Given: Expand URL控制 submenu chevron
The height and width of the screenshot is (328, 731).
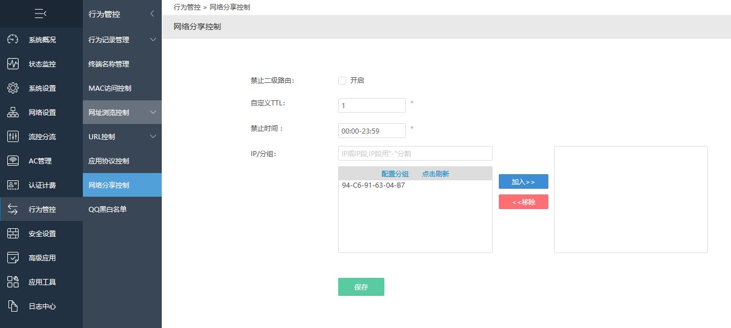Looking at the screenshot, I should click(x=153, y=136).
